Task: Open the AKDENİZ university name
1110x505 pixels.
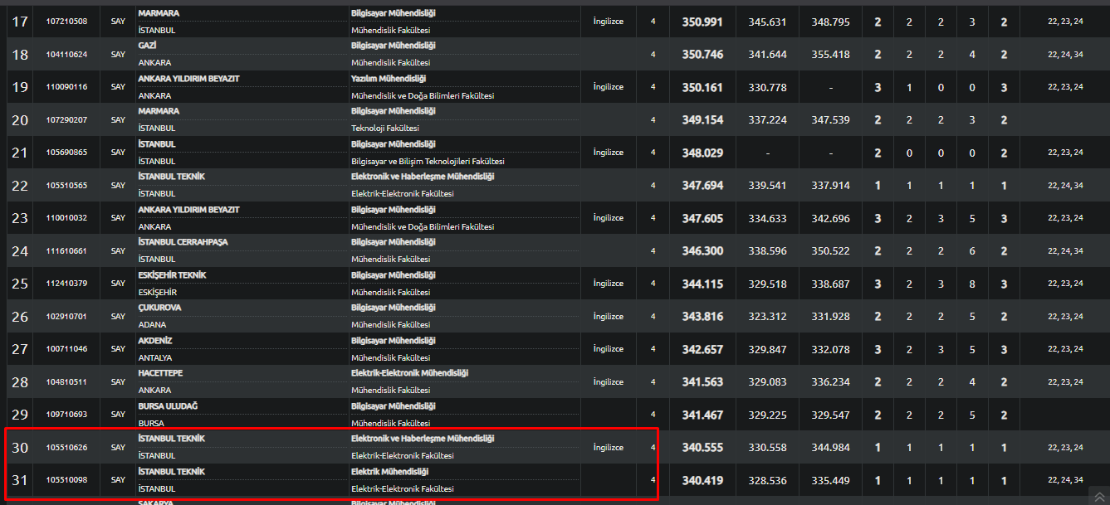Action: point(154,340)
